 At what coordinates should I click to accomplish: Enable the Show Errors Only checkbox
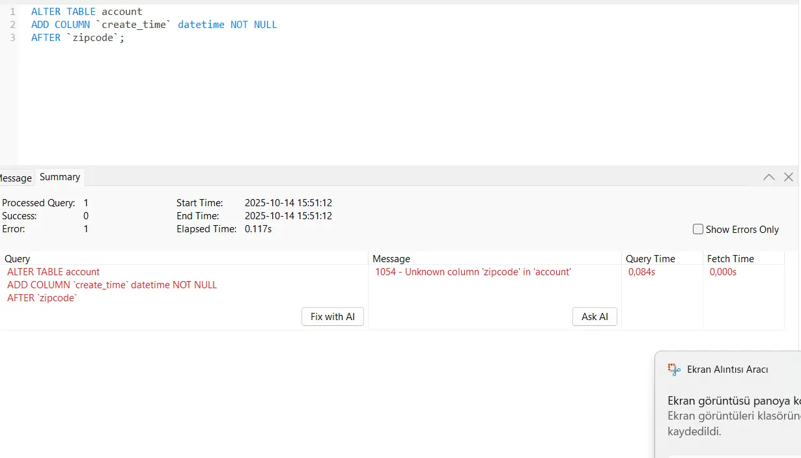698,229
